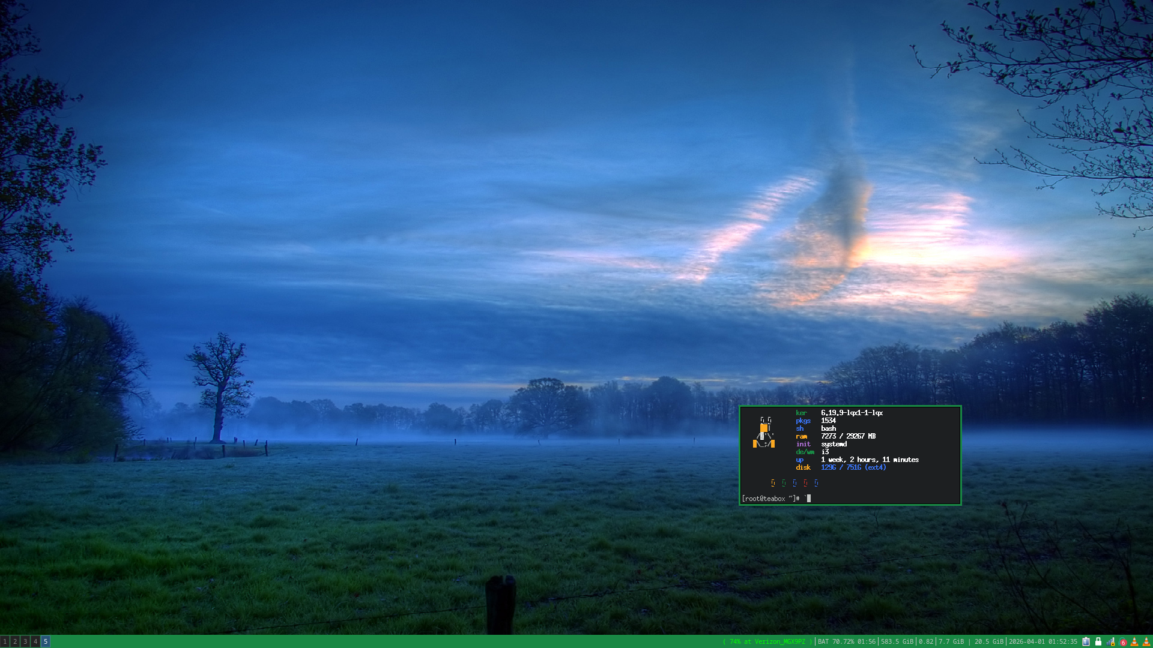Click the white padlock tray icon

point(1098,641)
